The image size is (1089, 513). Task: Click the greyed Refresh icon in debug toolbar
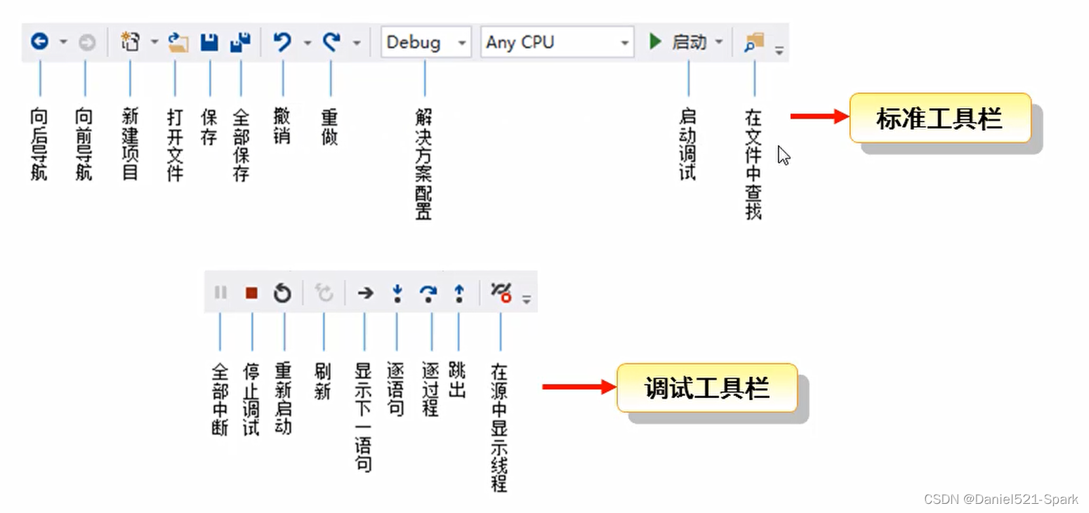324,293
